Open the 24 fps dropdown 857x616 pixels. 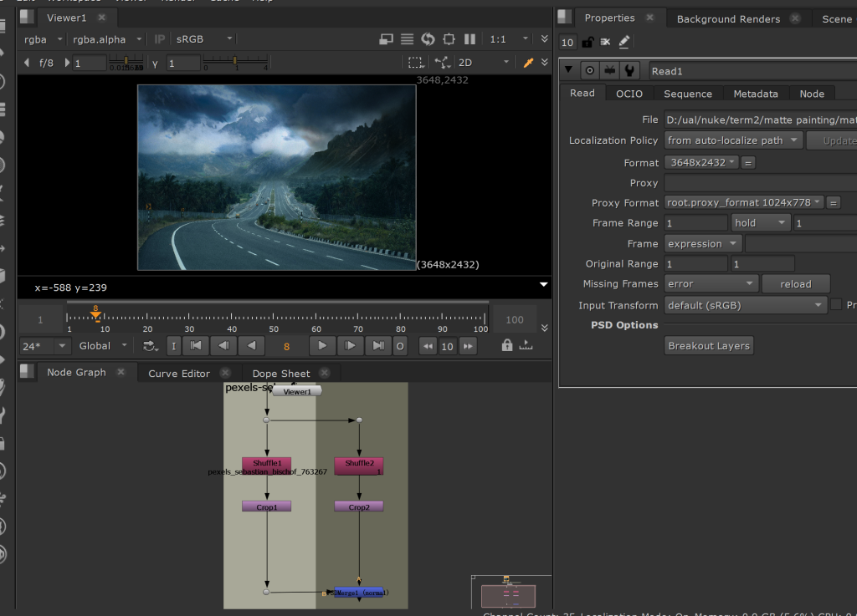pos(44,346)
